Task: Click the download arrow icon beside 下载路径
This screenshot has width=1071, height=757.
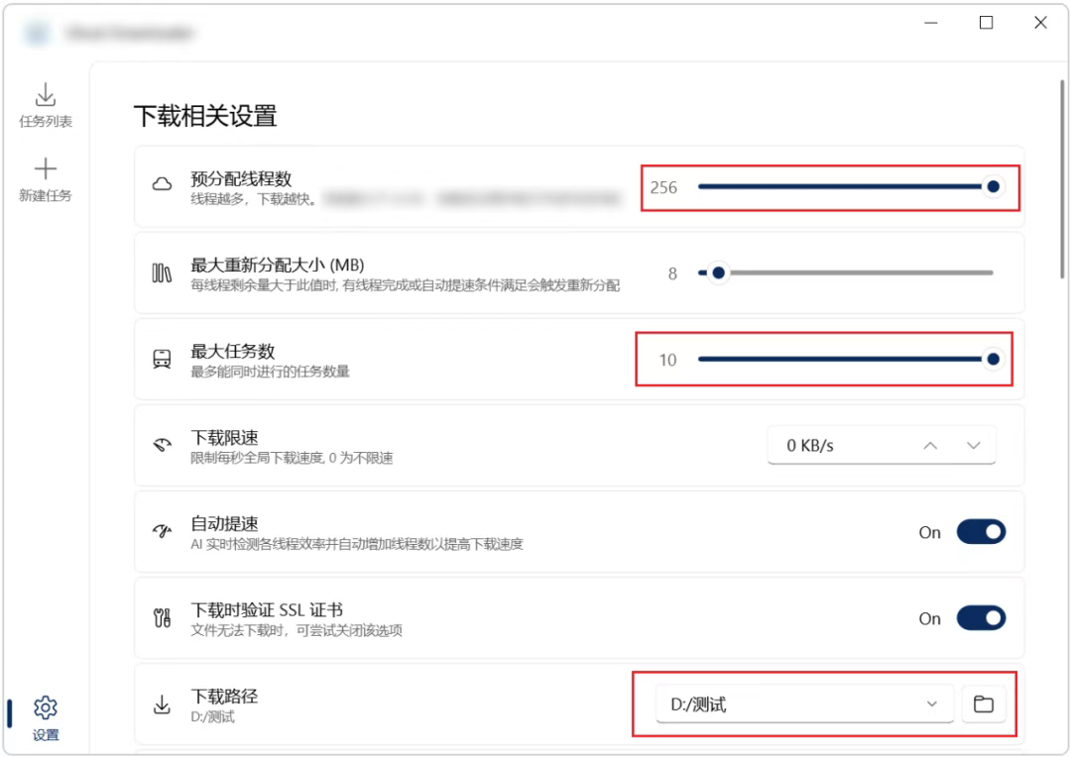Action: (162, 703)
